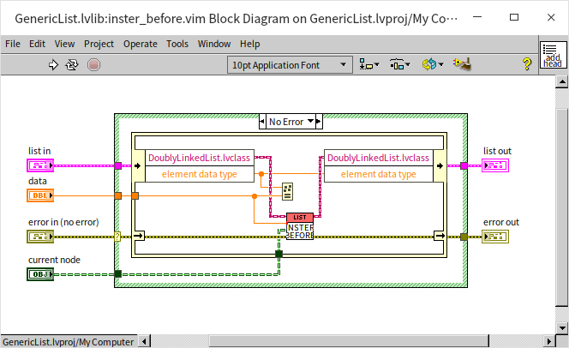Click the Run Continuously button

pos(72,64)
